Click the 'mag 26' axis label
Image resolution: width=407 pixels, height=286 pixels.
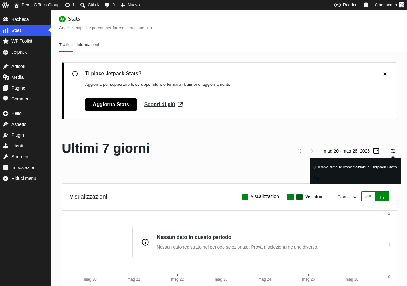[352, 279]
